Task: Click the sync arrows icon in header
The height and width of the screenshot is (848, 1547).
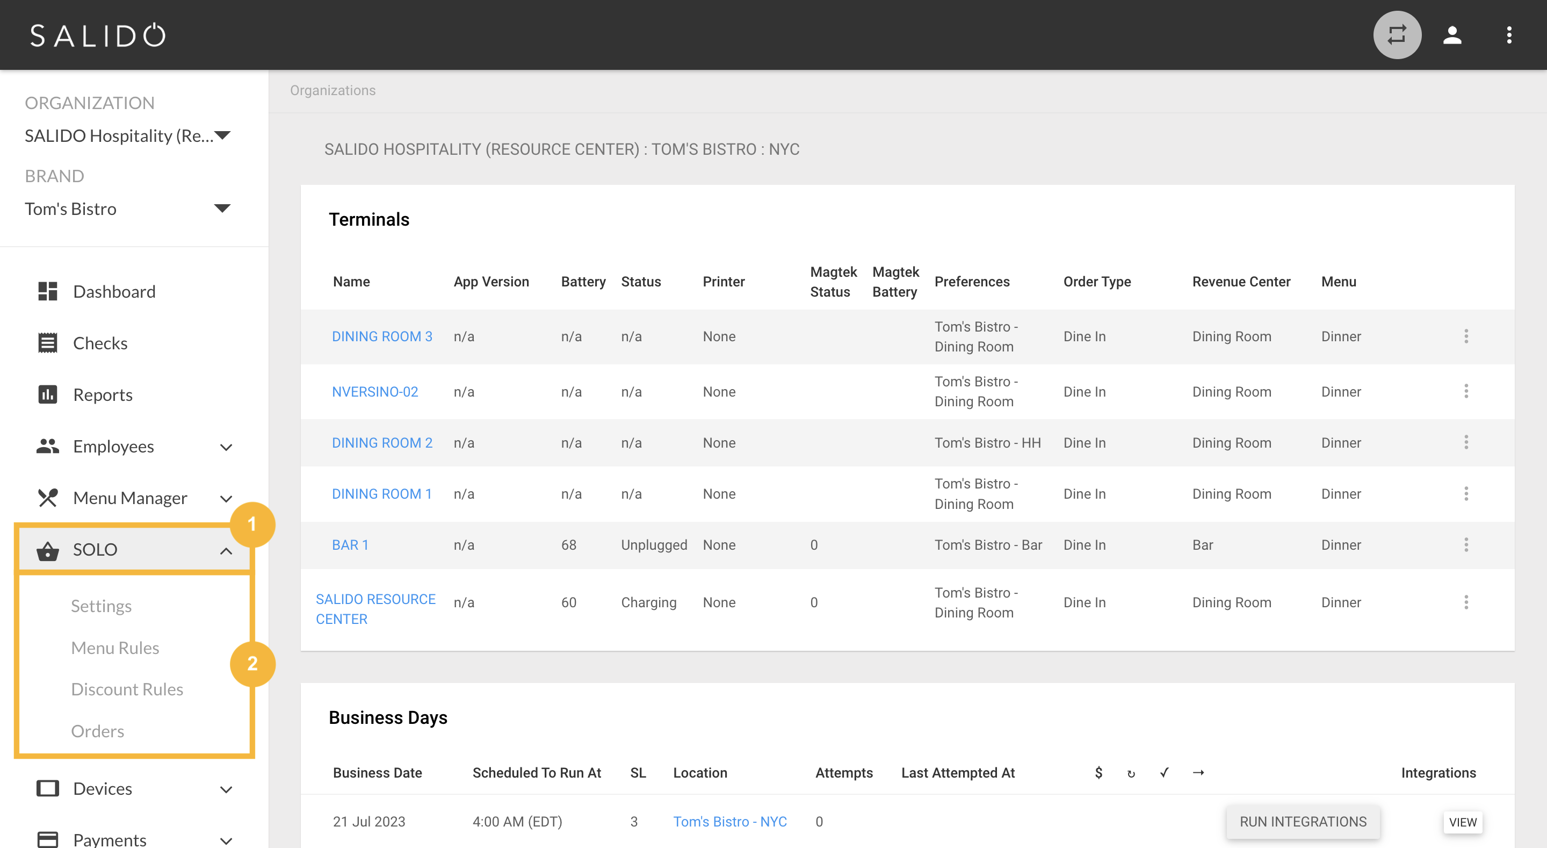Action: tap(1397, 35)
